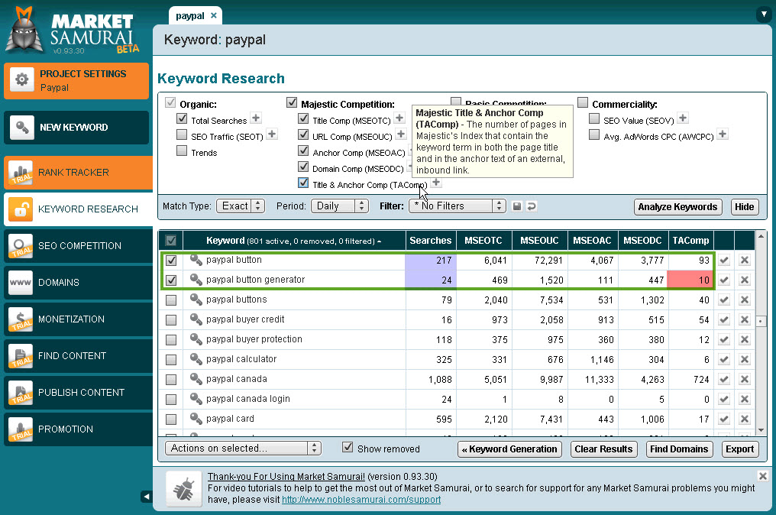The image size is (776, 515).
Task: Toggle select-all keywords header checkbox
Action: [171, 241]
